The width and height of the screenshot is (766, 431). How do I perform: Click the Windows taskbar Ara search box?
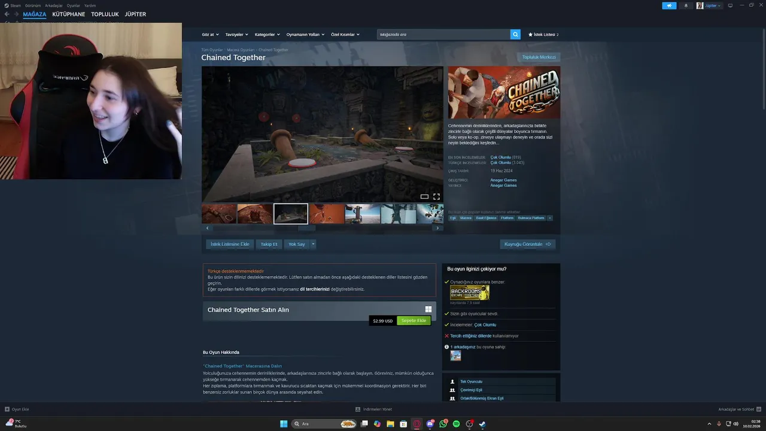point(324,424)
